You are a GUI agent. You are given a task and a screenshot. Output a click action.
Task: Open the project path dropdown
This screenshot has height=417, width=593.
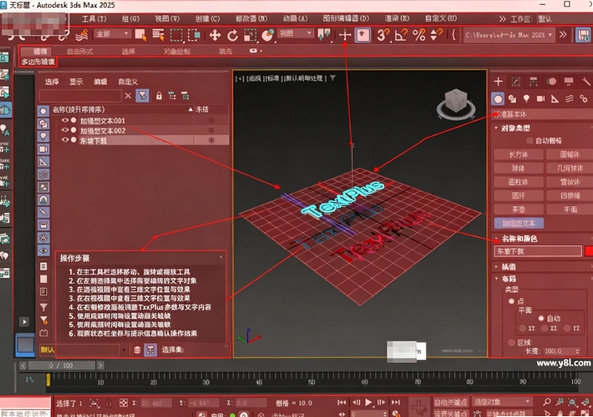(510, 35)
